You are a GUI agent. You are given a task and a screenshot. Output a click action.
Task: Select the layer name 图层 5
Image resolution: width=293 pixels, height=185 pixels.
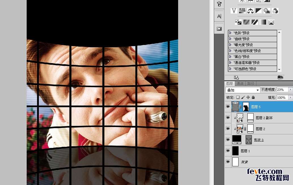256,107
